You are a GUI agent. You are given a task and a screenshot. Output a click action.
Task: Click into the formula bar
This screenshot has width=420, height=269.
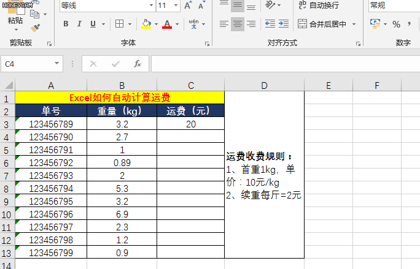point(286,64)
